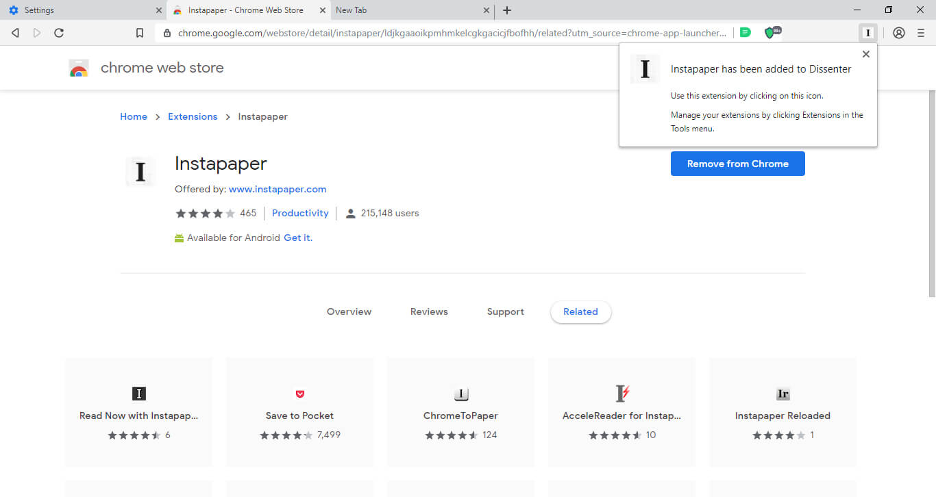The width and height of the screenshot is (936, 497).
Task: Switch to the New Tab browser tab
Action: coord(412,10)
